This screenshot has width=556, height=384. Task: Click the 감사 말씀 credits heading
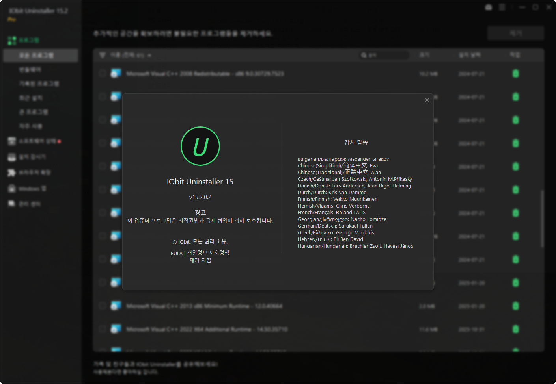(x=356, y=142)
